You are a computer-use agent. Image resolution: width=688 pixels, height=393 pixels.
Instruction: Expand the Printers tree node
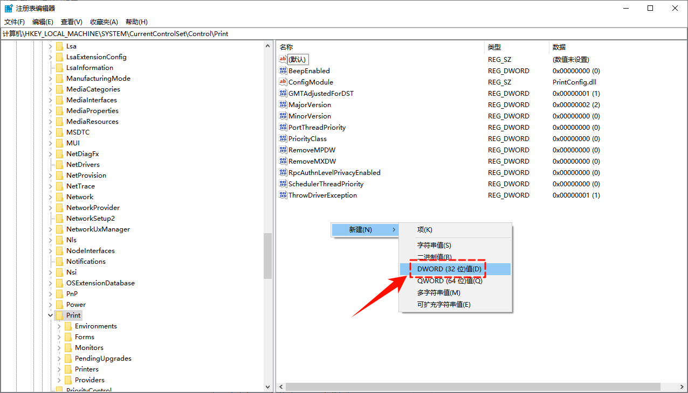59,369
